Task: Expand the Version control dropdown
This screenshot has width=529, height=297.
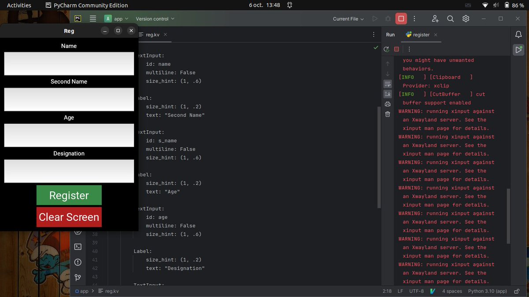Action: (155, 18)
